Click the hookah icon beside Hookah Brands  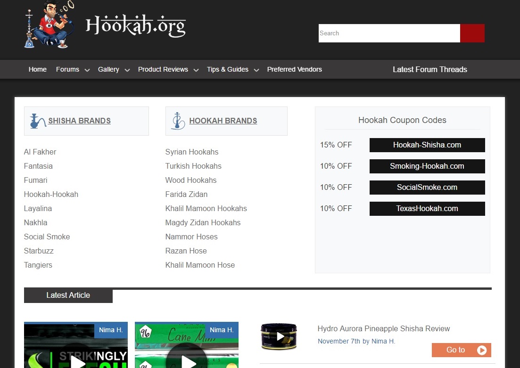click(178, 121)
